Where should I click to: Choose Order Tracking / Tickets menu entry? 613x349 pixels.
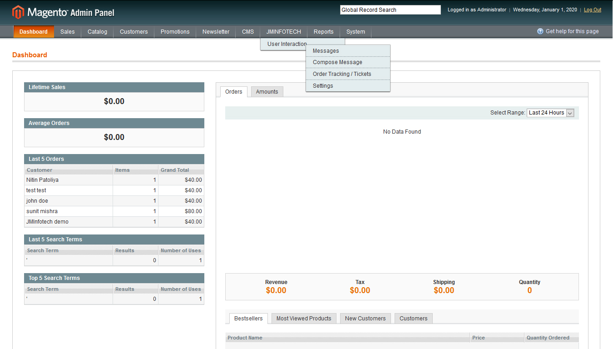(342, 74)
